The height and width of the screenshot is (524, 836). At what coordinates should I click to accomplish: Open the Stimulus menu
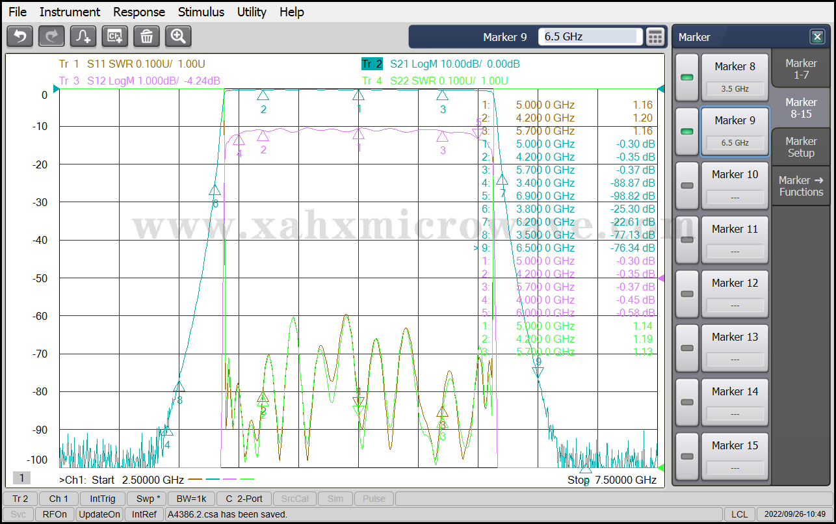201,12
